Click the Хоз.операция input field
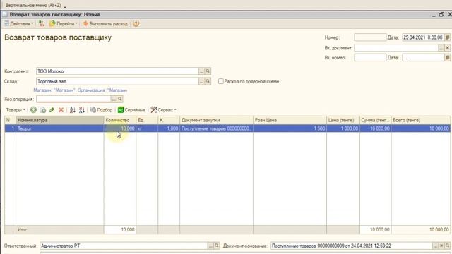 pos(73,99)
